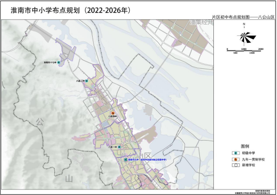This screenshot has width=277, height=195.
Task: Click the 淮南市十七中 text label
Action: 50,62
